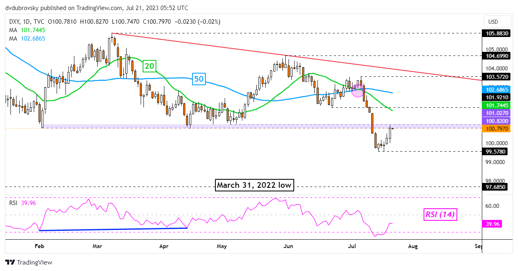Click the RSI 39.96 indicator legend
The image size is (518, 271).
point(23,203)
